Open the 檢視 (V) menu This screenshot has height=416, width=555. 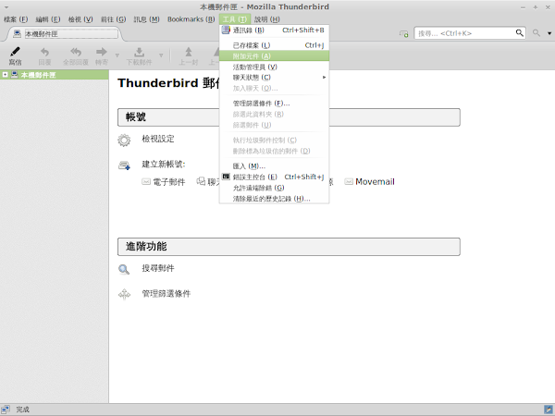click(x=80, y=19)
